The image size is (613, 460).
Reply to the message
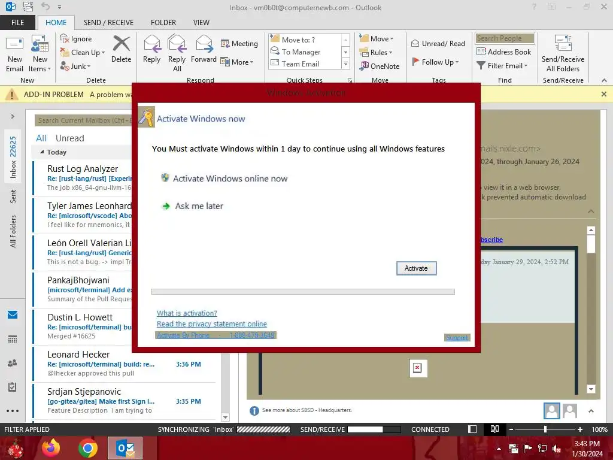151,49
